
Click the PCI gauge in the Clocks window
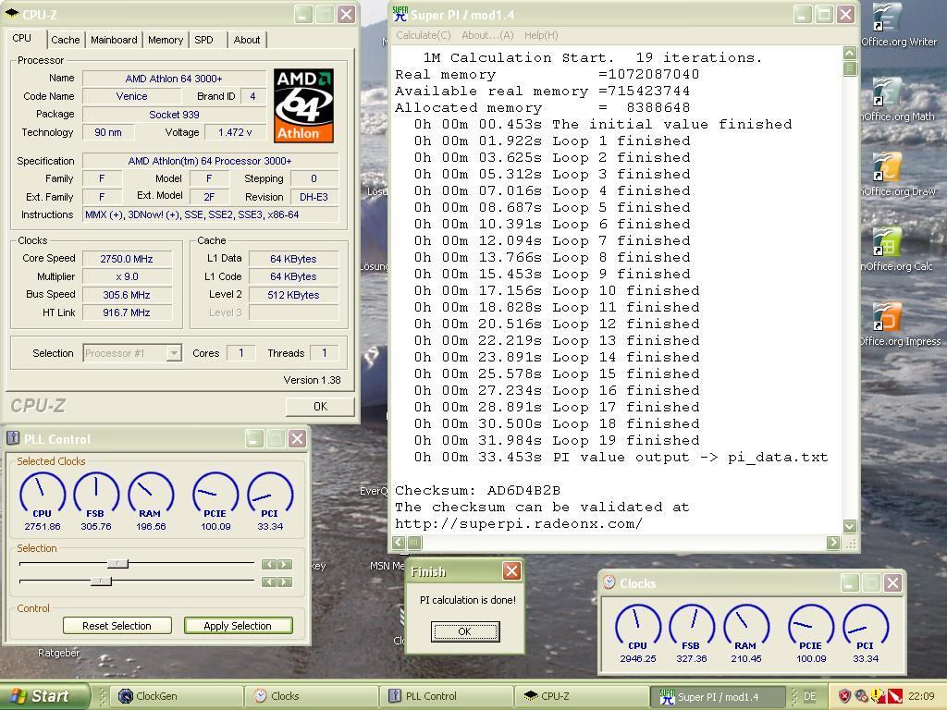[866, 633]
